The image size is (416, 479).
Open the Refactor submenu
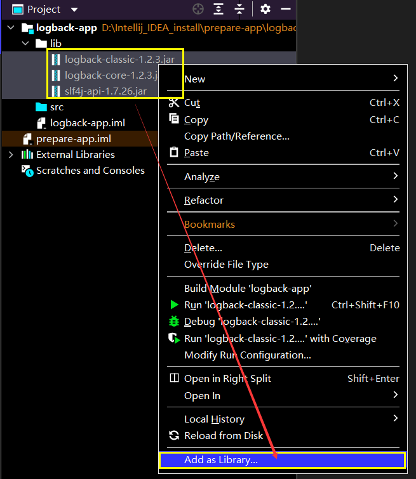[283, 200]
